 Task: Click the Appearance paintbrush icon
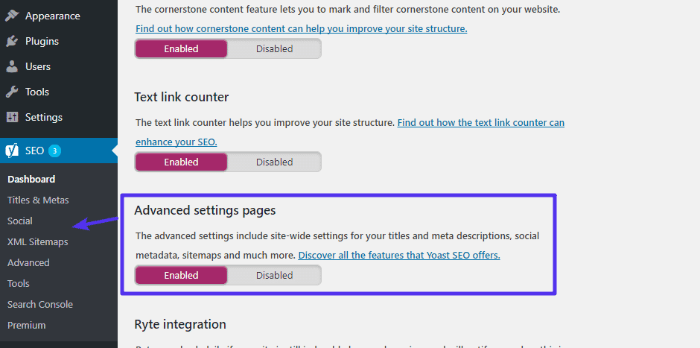click(x=12, y=16)
